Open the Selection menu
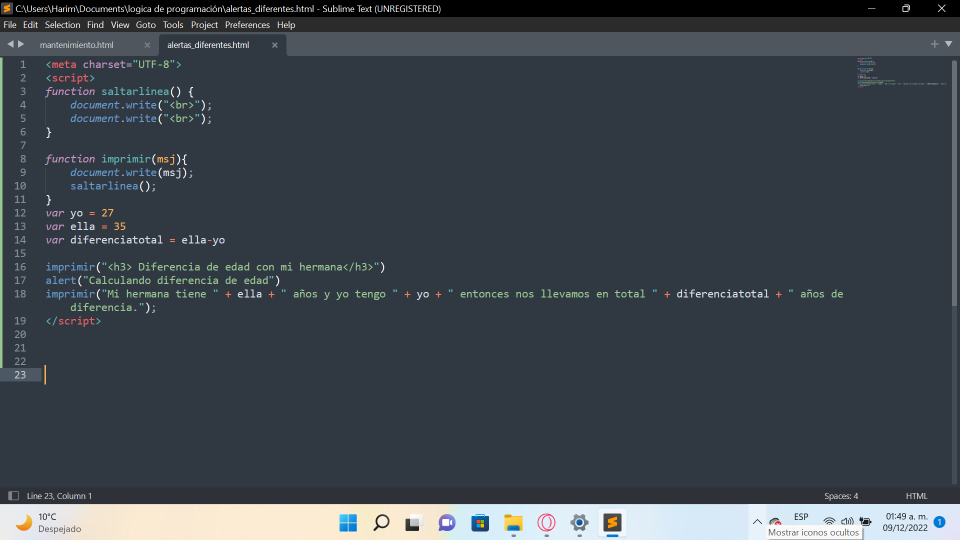Screen dimensions: 960x540 (62, 24)
